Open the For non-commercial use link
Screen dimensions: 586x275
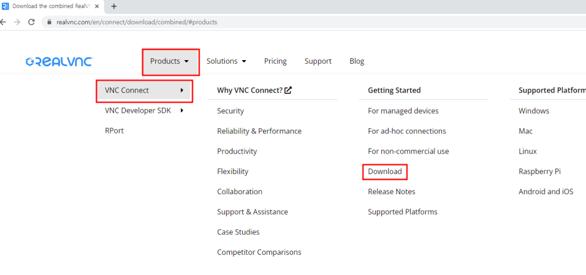point(408,151)
